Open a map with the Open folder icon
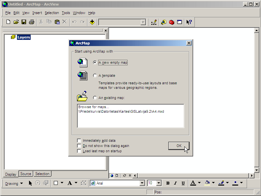This screenshot has height=196, width=261. [x=16, y=22]
